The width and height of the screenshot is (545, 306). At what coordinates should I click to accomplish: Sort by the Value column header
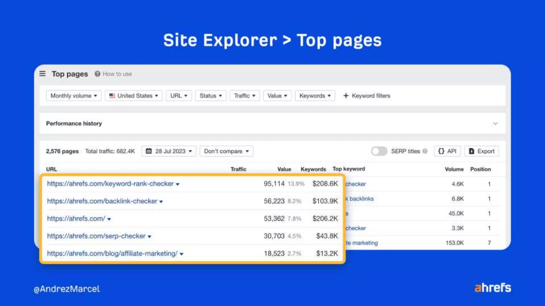click(284, 169)
